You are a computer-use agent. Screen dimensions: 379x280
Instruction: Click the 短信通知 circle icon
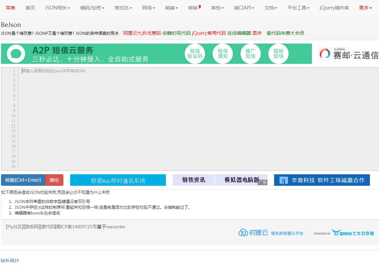(x=223, y=54)
